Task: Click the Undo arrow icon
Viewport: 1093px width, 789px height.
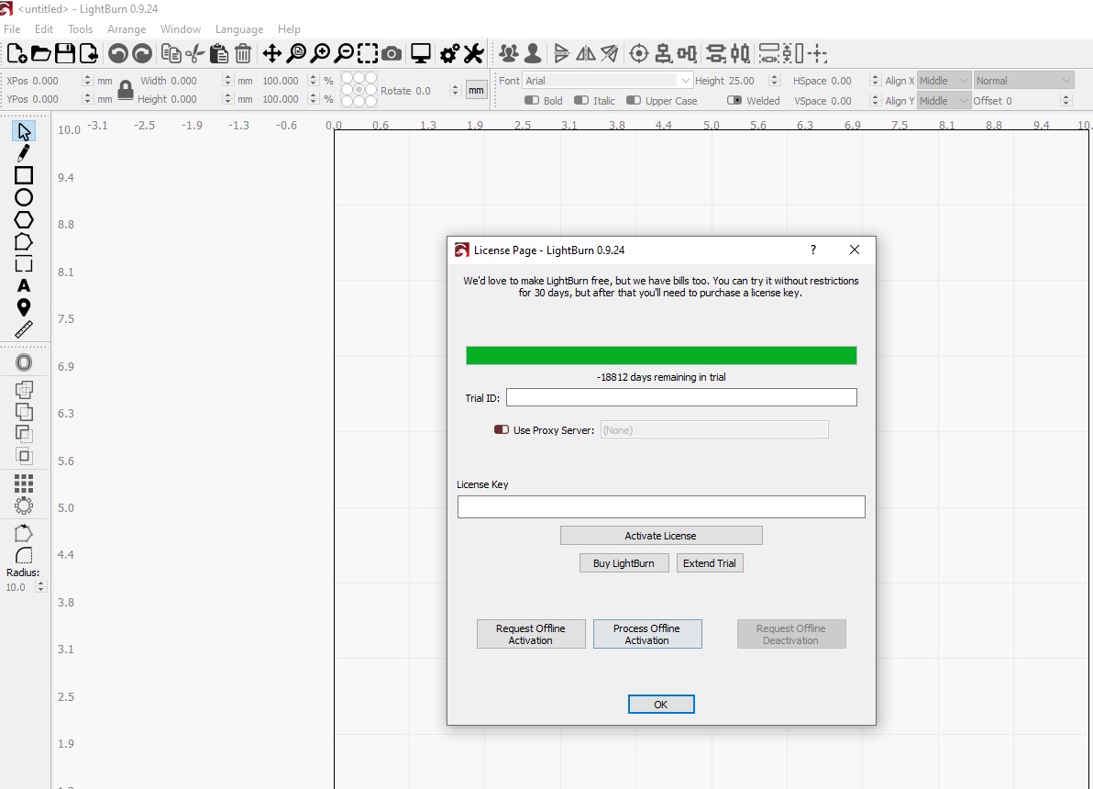Action: 118,53
